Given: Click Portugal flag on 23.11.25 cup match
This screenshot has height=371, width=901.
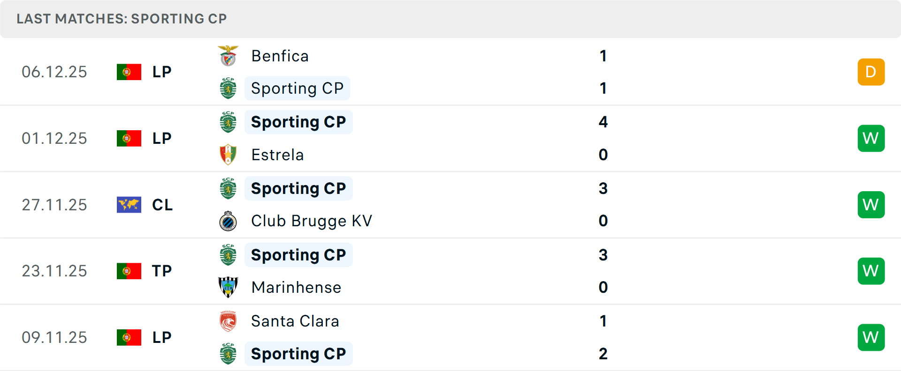Looking at the screenshot, I should pos(129,271).
